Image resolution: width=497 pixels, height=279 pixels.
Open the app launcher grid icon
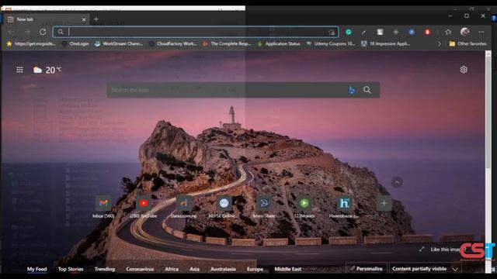point(19,70)
